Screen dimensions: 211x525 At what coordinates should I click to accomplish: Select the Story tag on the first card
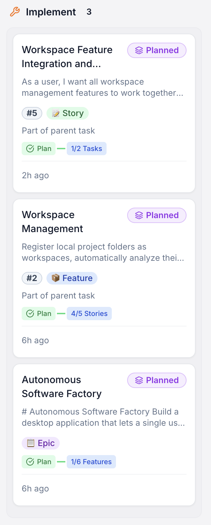click(67, 113)
